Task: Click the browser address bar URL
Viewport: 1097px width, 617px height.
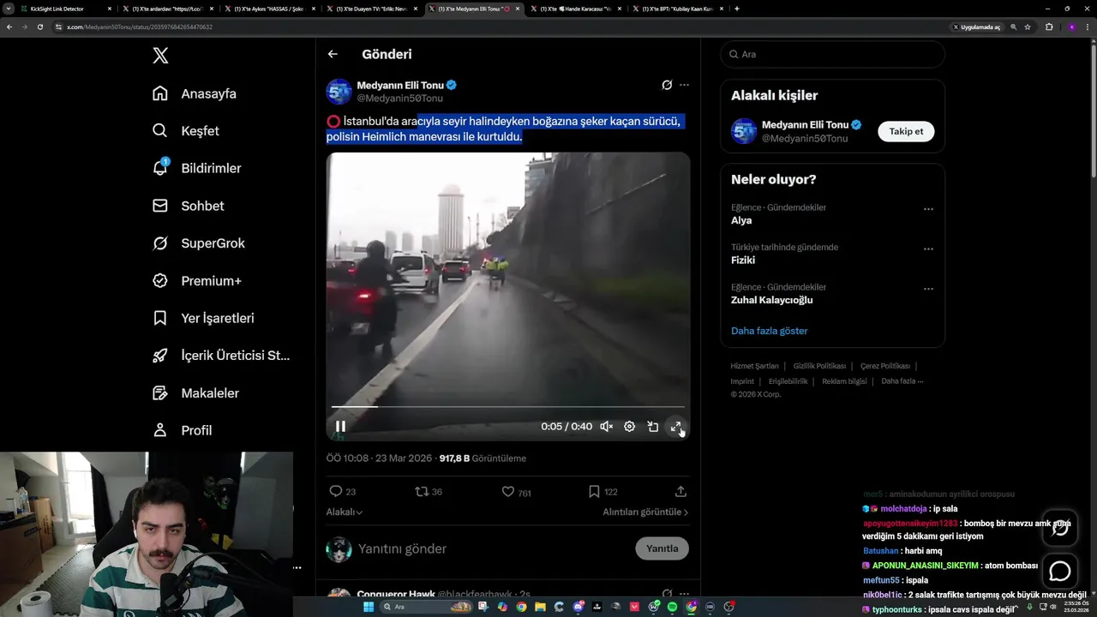Action: click(140, 27)
